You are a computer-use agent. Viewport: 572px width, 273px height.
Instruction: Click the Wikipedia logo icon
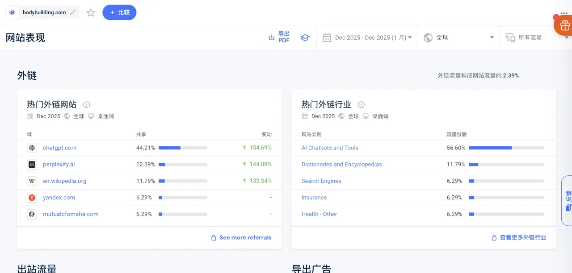[x=32, y=181]
